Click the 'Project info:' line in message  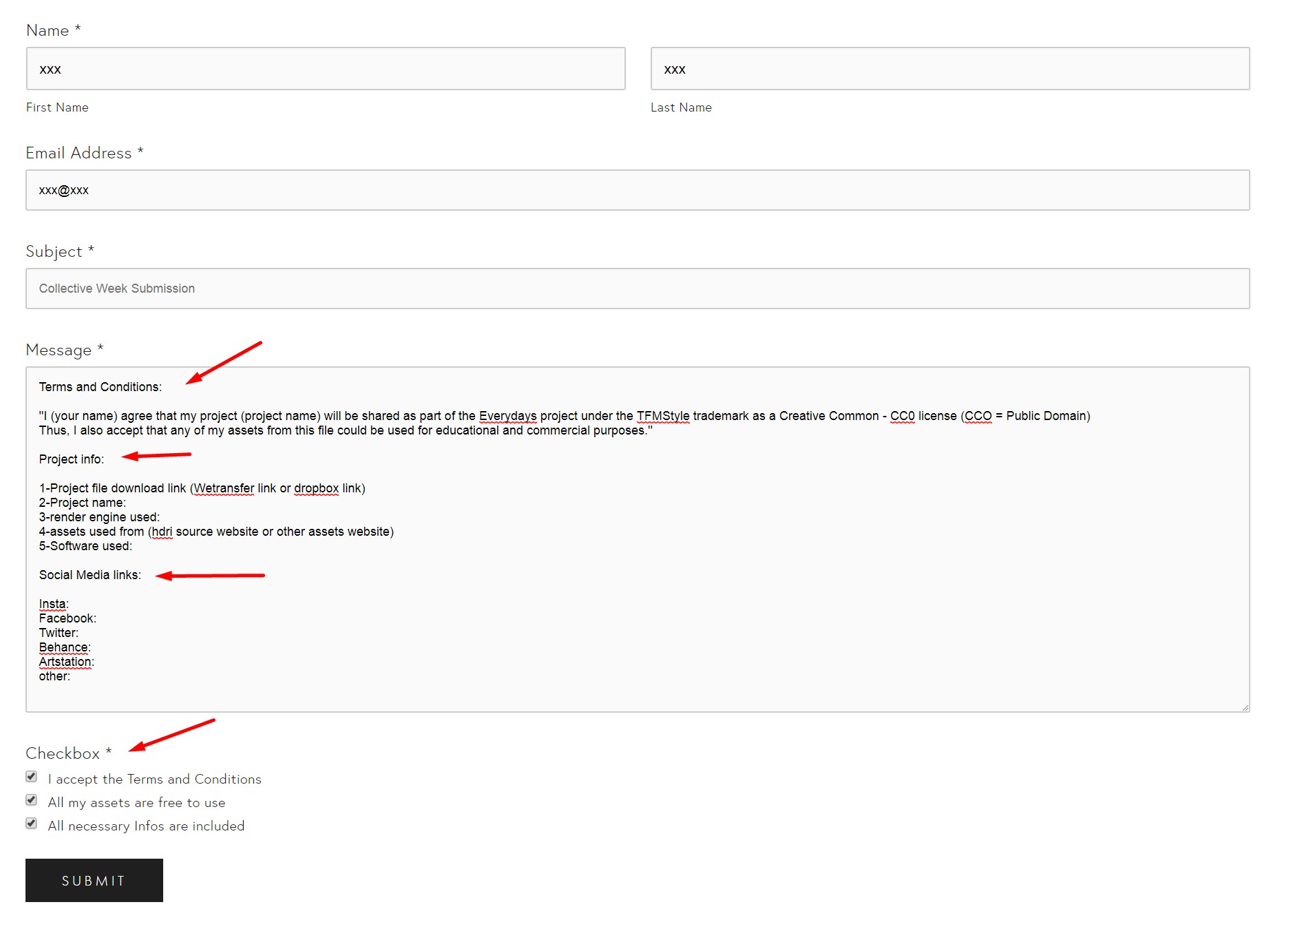pyautogui.click(x=72, y=459)
